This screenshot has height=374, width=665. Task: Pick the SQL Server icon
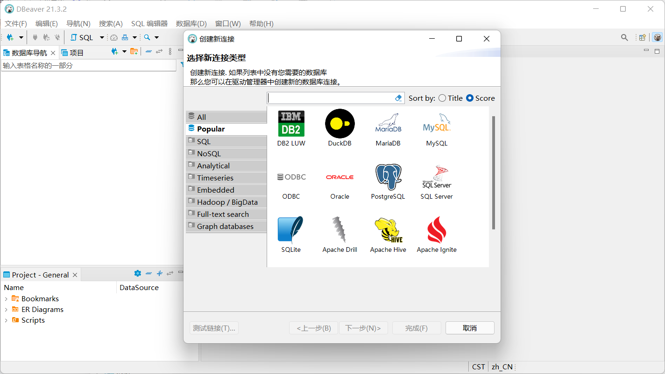437,177
